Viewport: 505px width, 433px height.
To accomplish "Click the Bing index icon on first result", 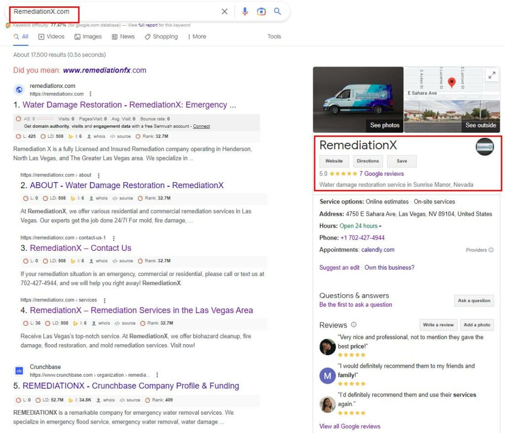I will pyautogui.click(x=71, y=136).
